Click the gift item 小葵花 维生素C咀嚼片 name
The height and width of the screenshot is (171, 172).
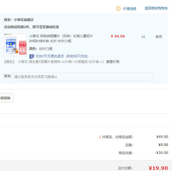pyautogui.click(x=61, y=62)
